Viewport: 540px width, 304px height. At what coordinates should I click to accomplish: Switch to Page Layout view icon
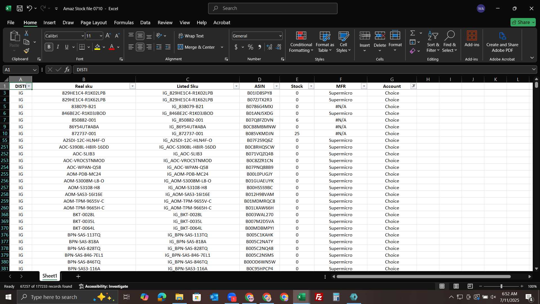click(x=456, y=286)
